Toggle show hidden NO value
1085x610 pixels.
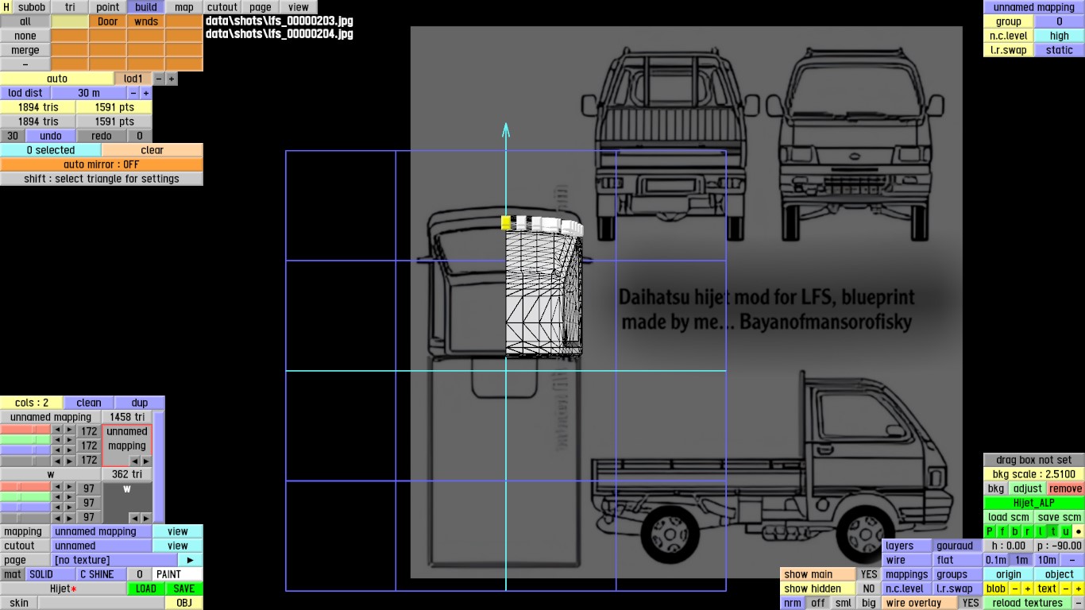point(869,589)
